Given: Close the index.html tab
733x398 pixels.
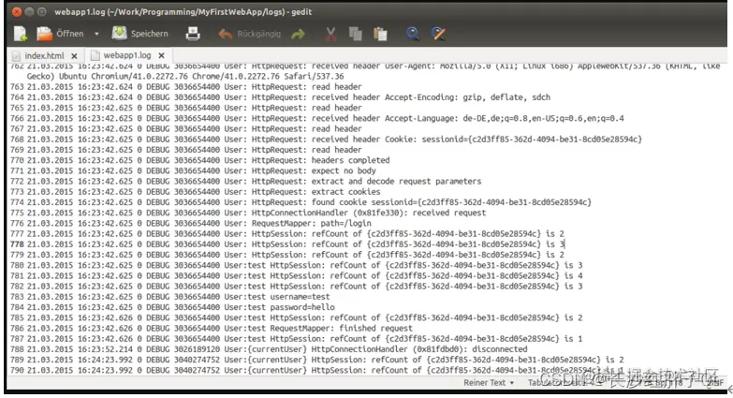Looking at the screenshot, I should 74,56.
